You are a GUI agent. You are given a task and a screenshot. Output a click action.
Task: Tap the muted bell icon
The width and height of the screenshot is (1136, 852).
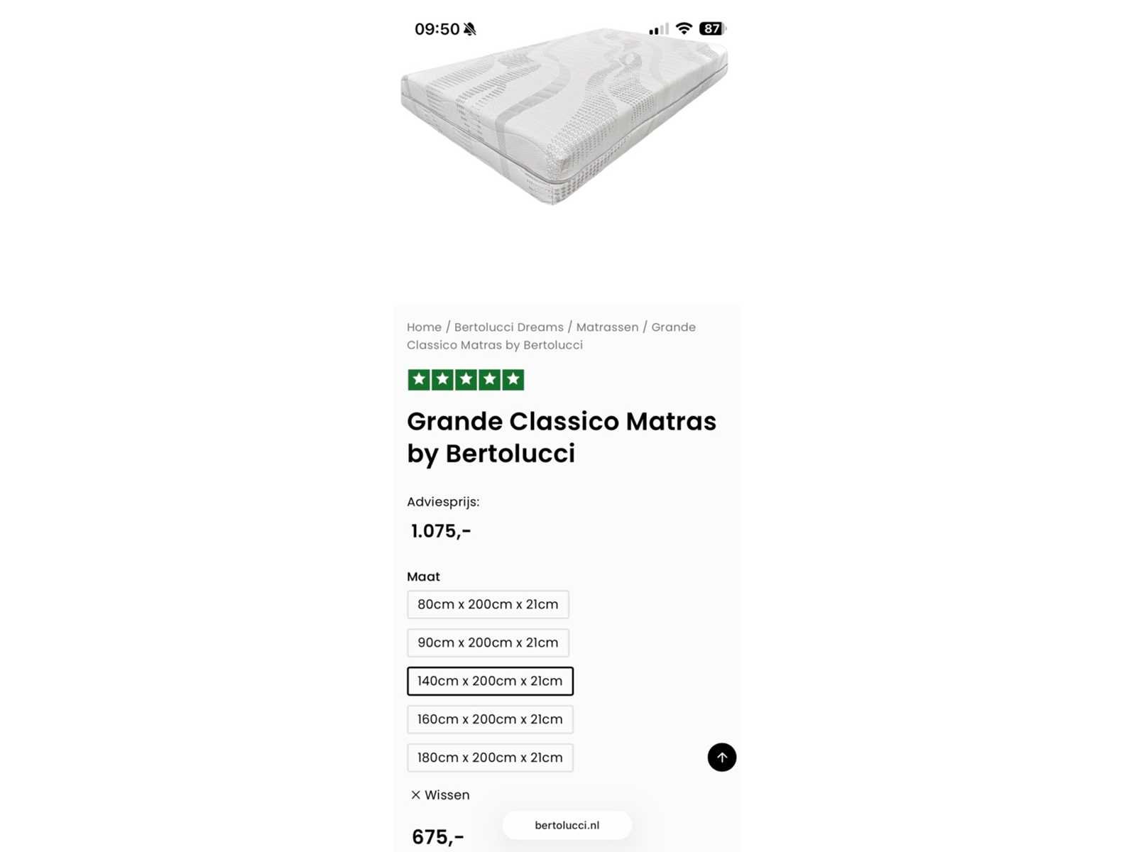[470, 29]
